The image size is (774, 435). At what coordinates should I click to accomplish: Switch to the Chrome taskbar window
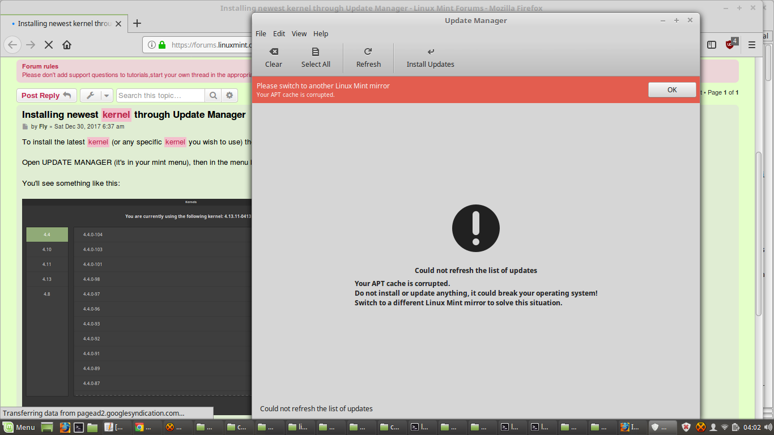click(x=147, y=427)
